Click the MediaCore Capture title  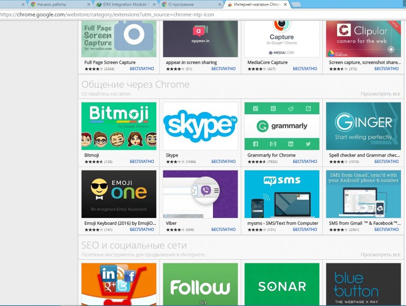click(x=267, y=62)
